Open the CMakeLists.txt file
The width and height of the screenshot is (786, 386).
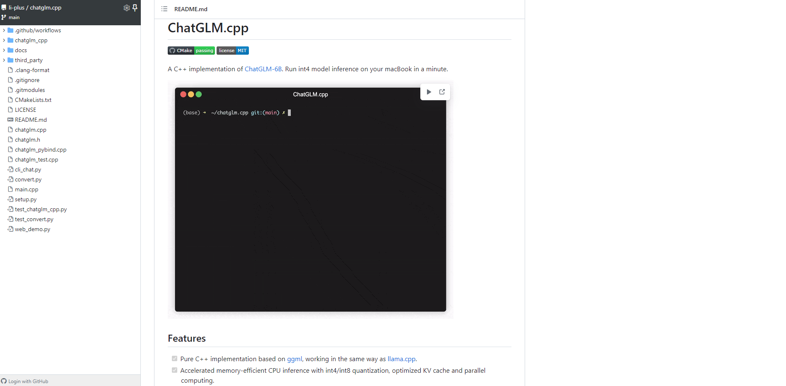tap(33, 100)
